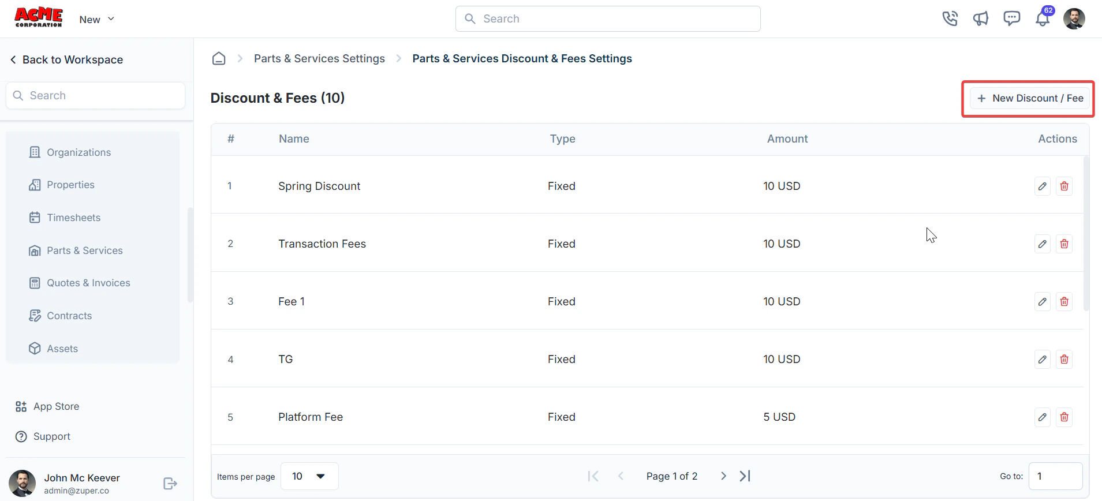The width and height of the screenshot is (1102, 501).
Task: Open Quotes & Invoices in the sidebar
Action: click(80, 283)
